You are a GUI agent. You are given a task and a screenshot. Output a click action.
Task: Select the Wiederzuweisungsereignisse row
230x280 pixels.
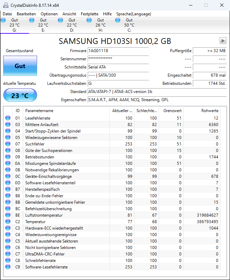[x=112, y=234]
